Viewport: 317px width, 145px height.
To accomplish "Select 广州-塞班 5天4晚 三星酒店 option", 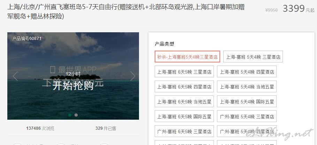I will coord(247,117).
